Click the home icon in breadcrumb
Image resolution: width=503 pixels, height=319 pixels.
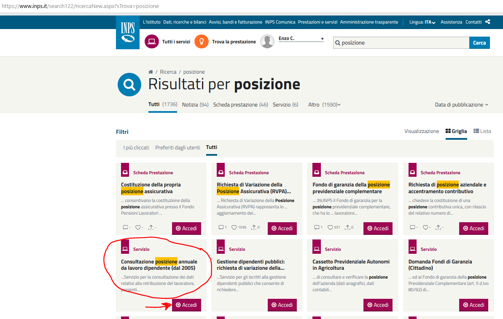tap(151, 72)
